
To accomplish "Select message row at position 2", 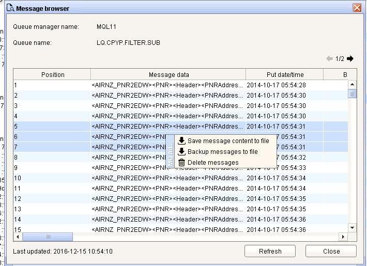I will (x=180, y=95).
